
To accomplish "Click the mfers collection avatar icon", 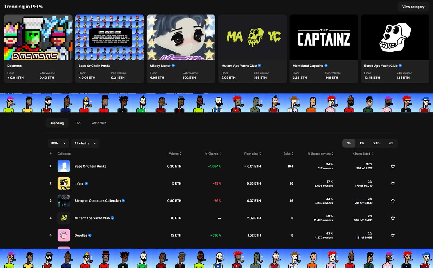I will tap(64, 183).
